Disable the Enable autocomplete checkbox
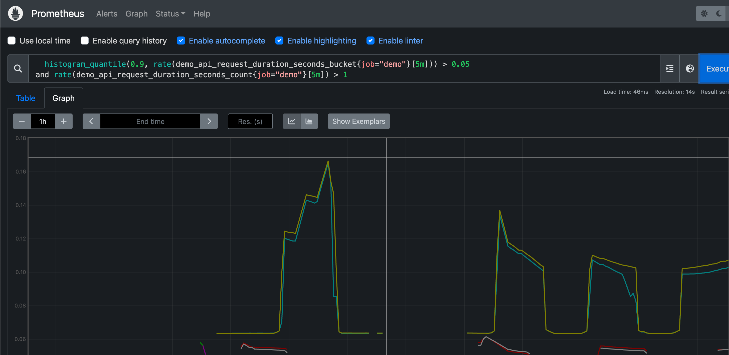 coord(181,41)
